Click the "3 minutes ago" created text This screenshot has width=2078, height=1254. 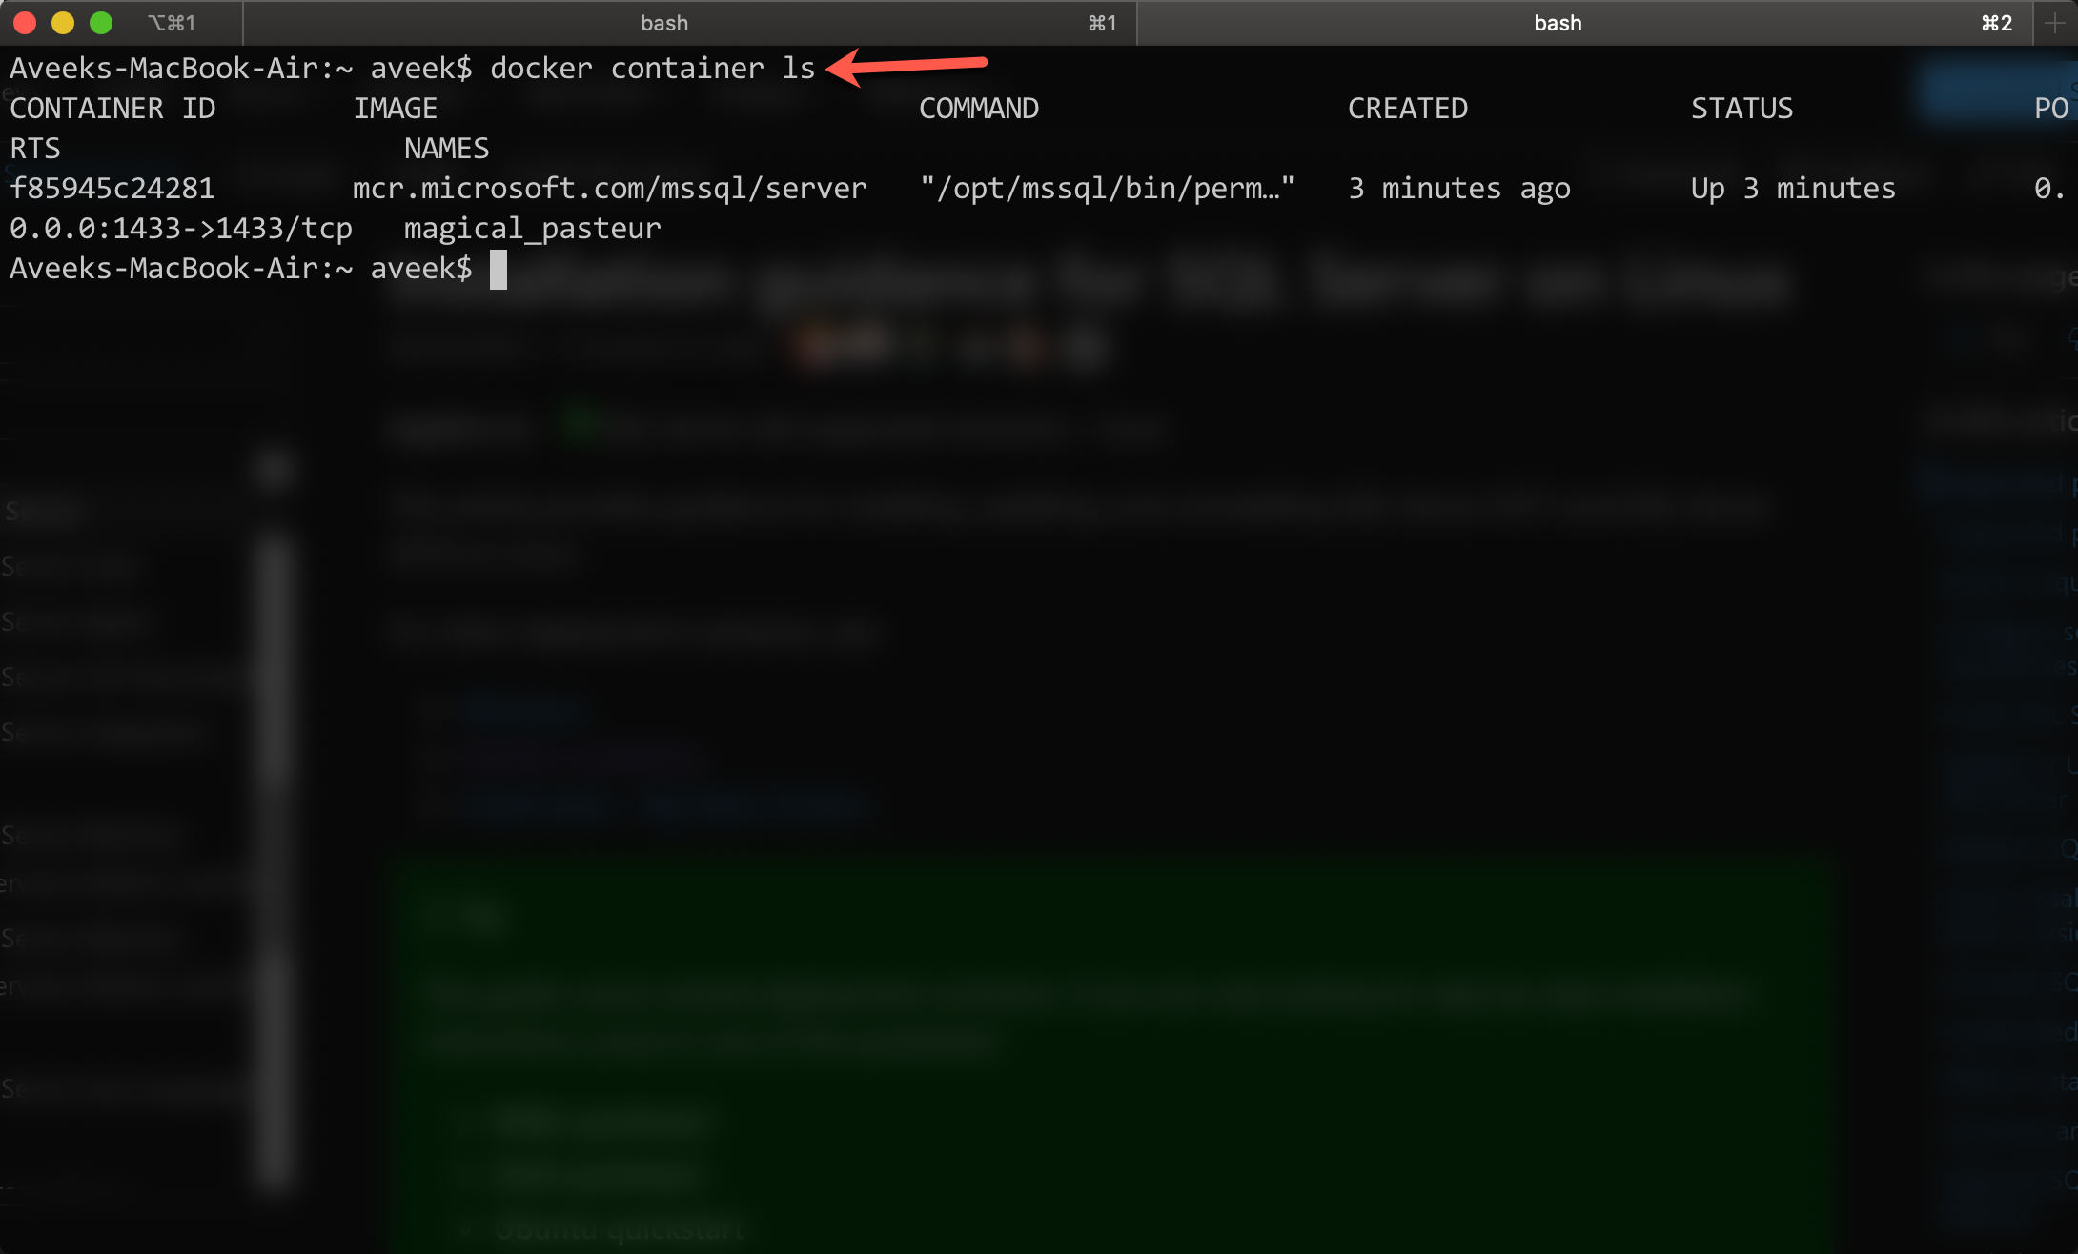[x=1458, y=189]
